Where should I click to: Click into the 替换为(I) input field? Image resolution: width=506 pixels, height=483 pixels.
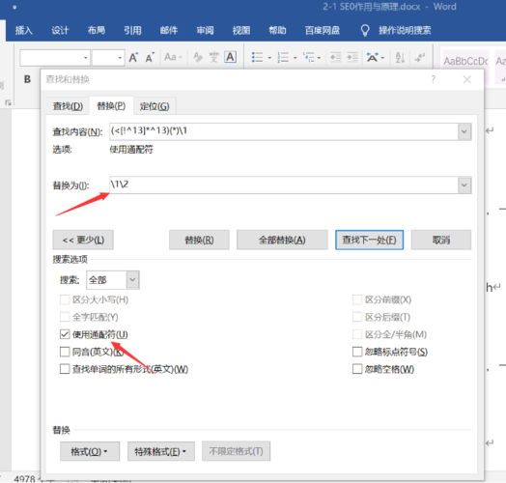click(284, 185)
